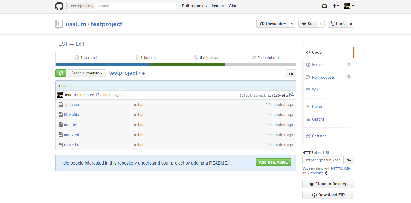This screenshot has width=411, height=203.
Task: Open Pull requests in the top navigation
Action: [194, 6]
